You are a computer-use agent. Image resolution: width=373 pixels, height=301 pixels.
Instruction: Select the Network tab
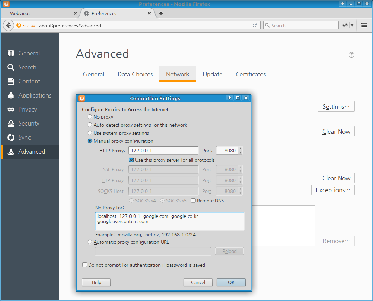click(x=178, y=74)
